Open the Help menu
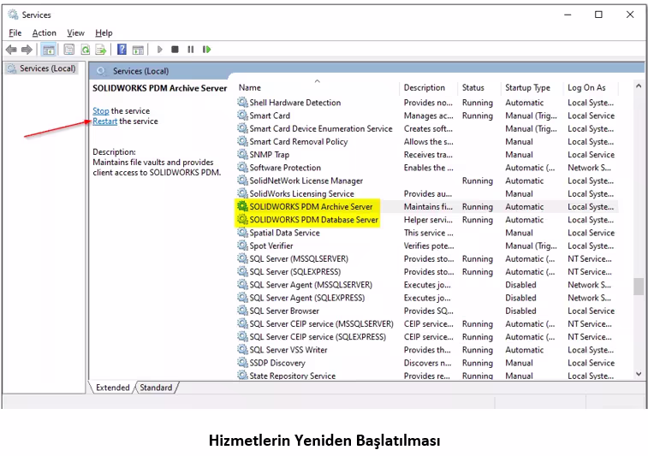This screenshot has height=456, width=648. [x=104, y=33]
